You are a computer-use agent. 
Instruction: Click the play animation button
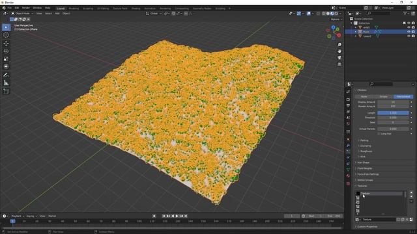click(177, 216)
